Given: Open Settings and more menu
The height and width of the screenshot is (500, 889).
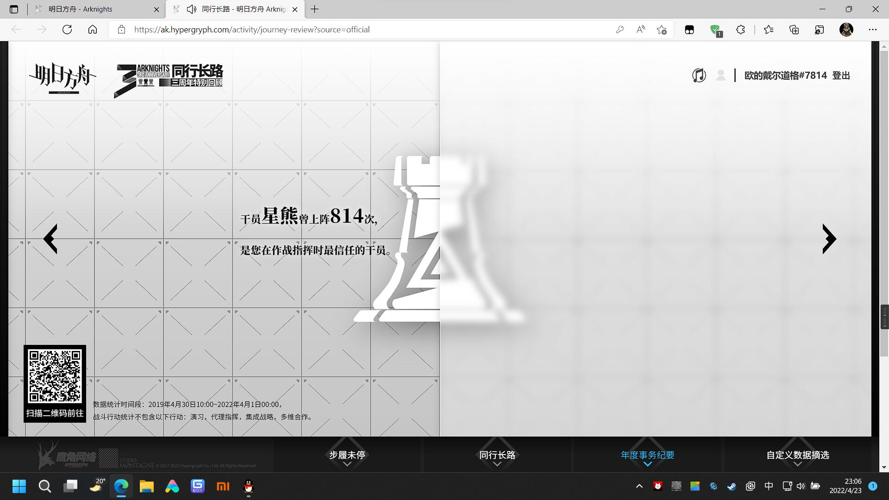Looking at the screenshot, I should point(873,30).
